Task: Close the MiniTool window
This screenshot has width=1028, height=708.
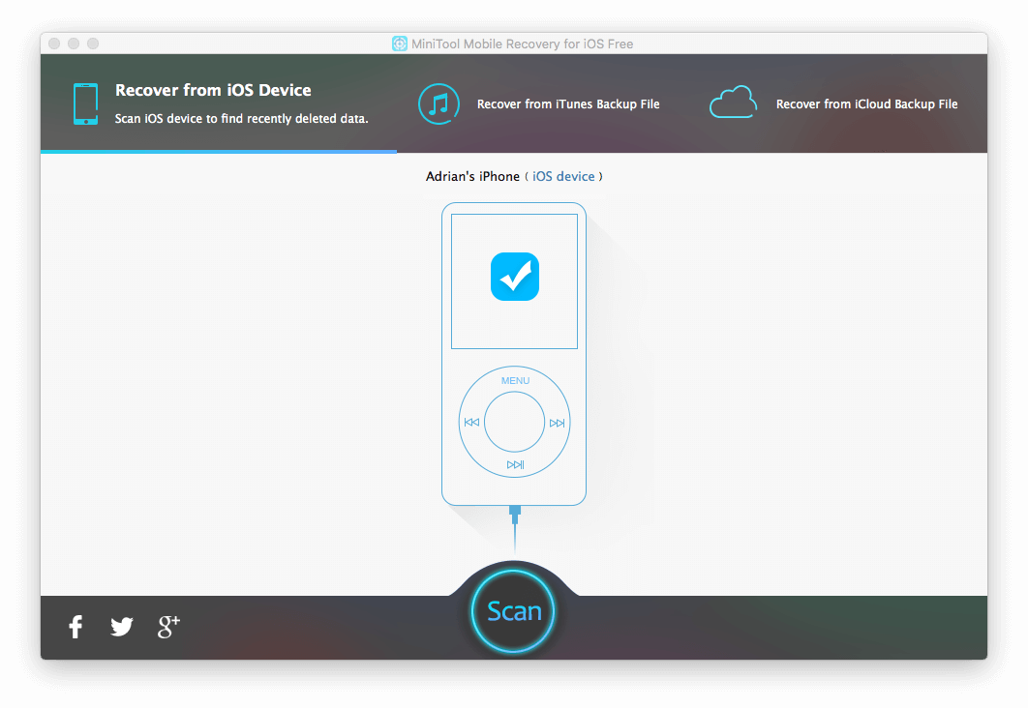Action: click(54, 44)
